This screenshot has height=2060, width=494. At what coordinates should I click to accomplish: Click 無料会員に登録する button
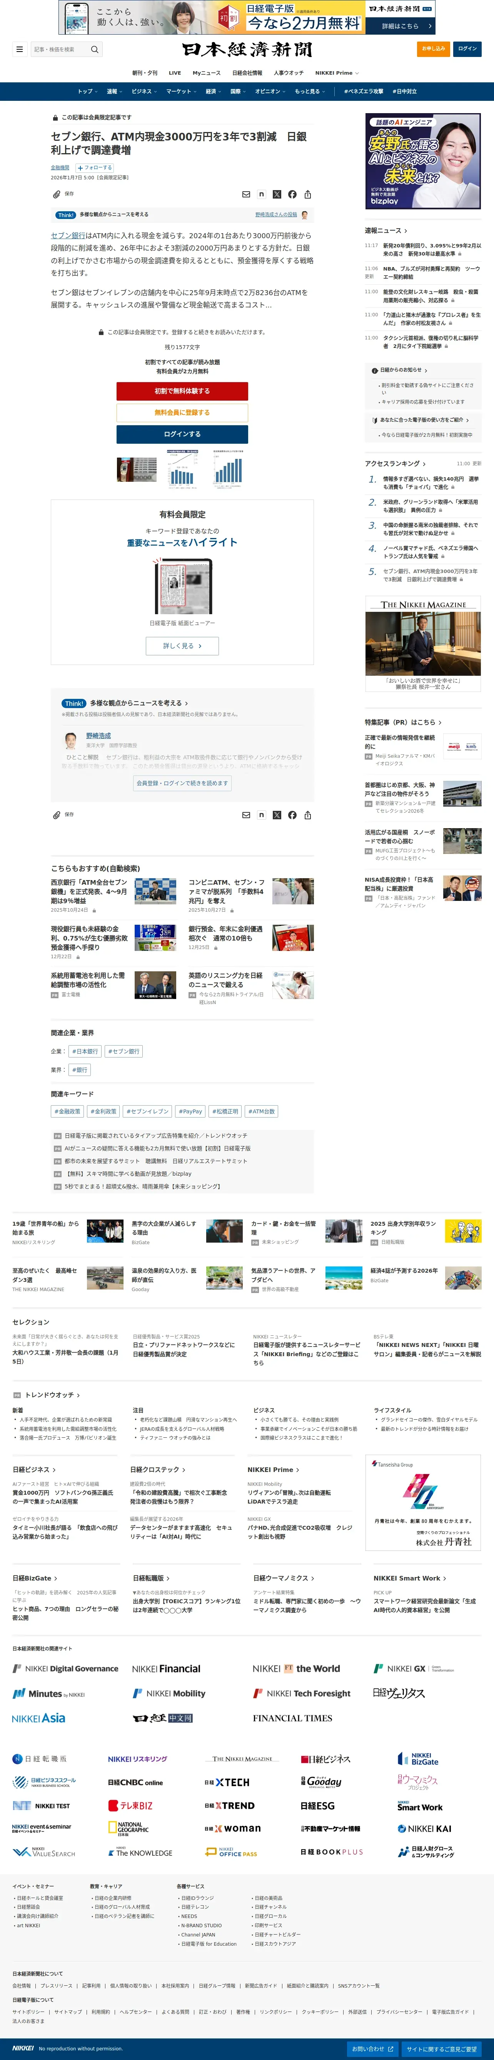pos(182,413)
